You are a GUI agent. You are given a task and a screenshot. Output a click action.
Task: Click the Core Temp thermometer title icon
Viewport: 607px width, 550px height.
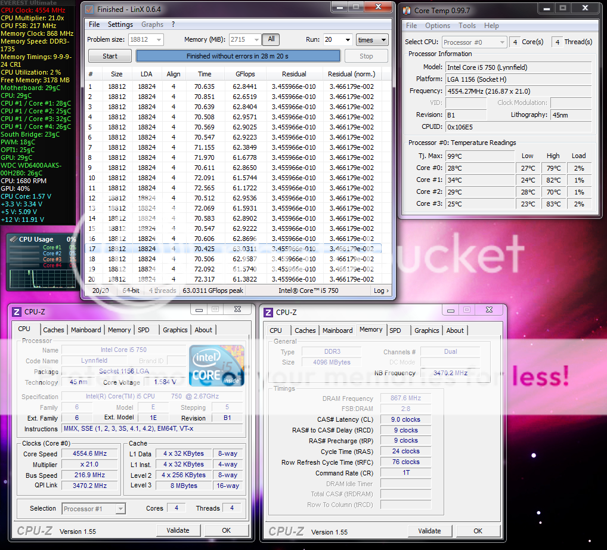coord(407,10)
